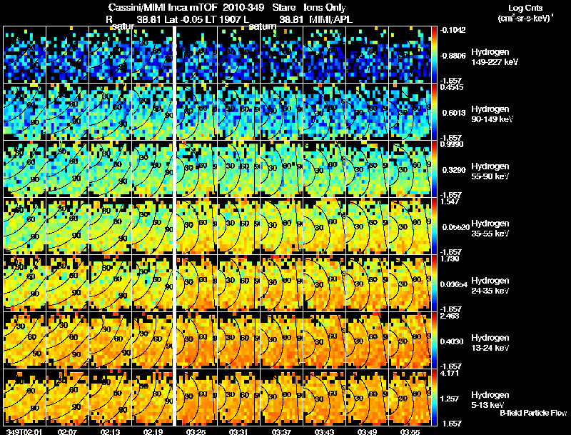This screenshot has width=571, height=435.
Task: Click the Hydrogen 5-13 keV label
Action: [x=490, y=400]
